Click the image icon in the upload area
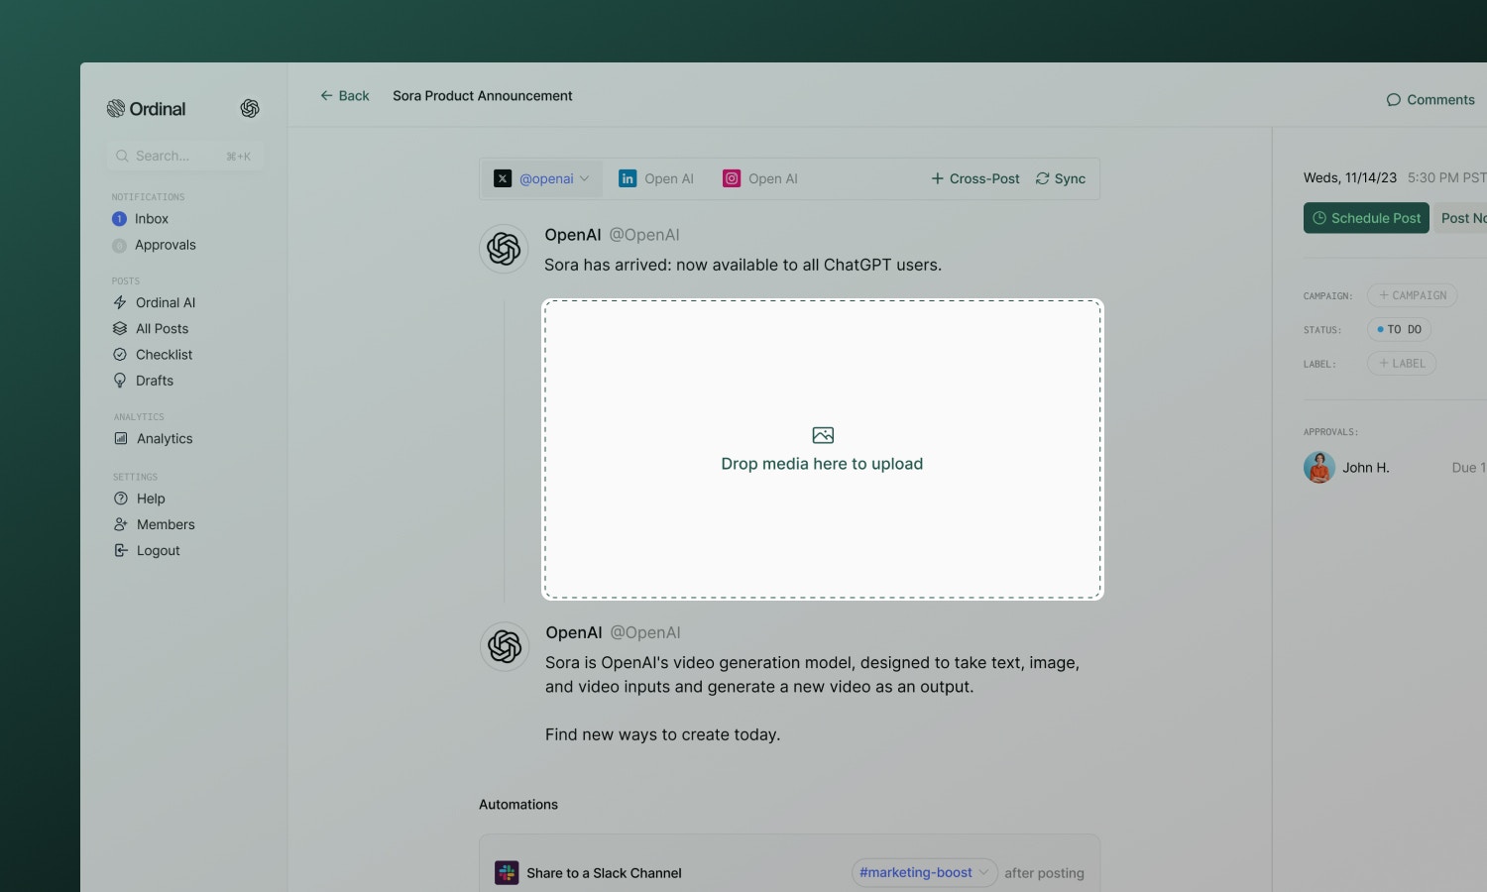 click(x=823, y=435)
